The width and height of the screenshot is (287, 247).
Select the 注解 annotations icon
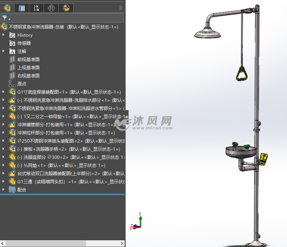12,51
